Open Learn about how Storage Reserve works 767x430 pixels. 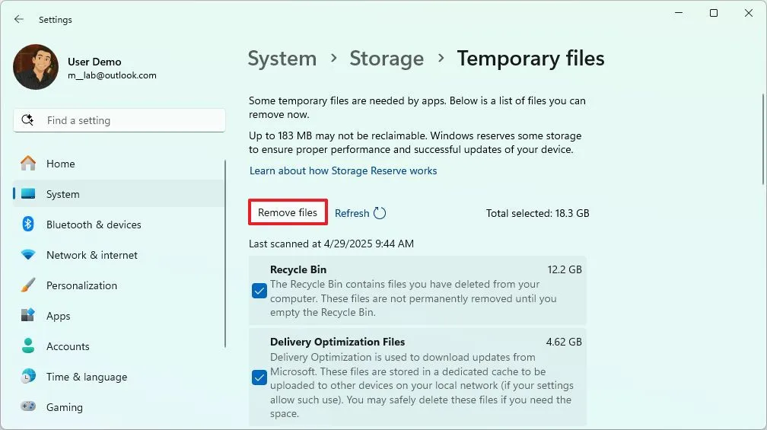coord(343,170)
